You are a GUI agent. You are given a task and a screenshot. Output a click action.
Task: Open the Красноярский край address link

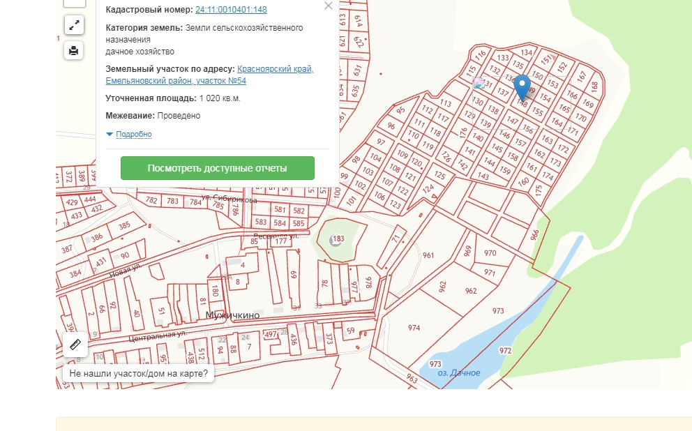click(x=276, y=69)
